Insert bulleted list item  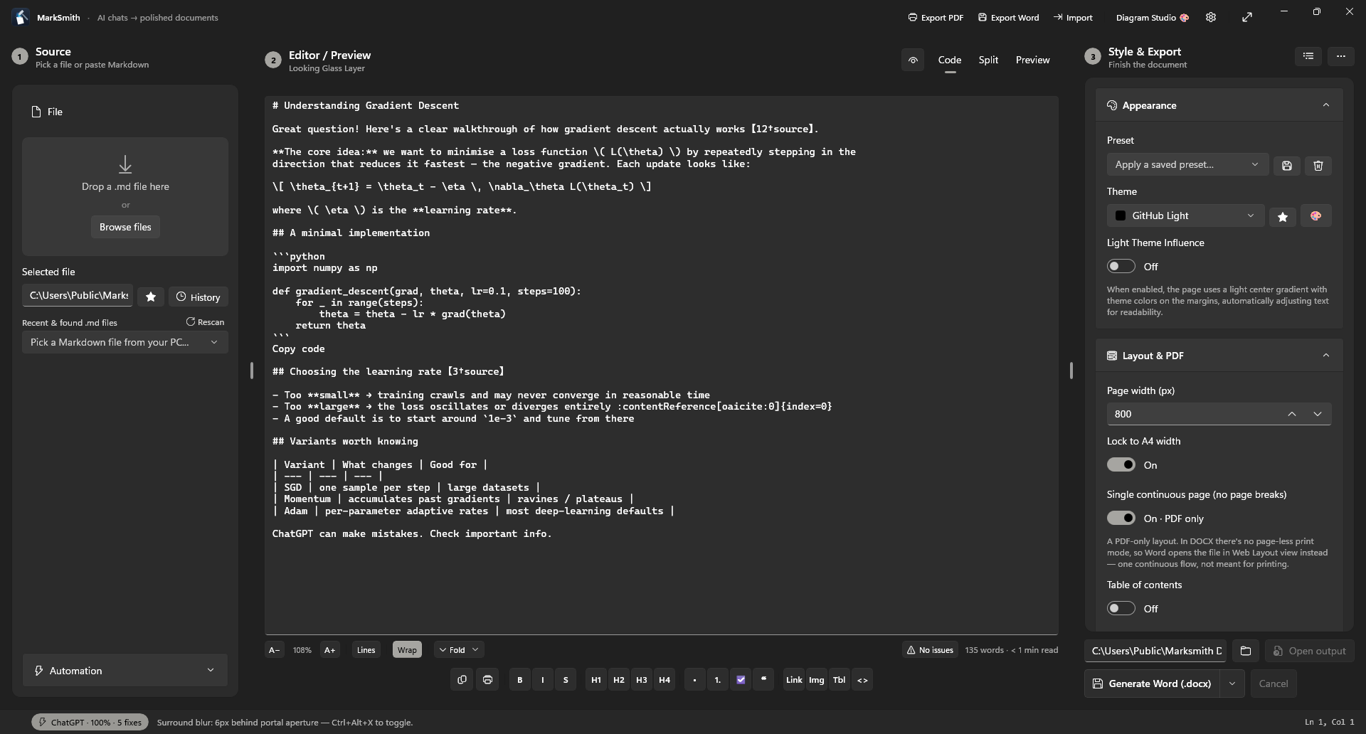(694, 680)
